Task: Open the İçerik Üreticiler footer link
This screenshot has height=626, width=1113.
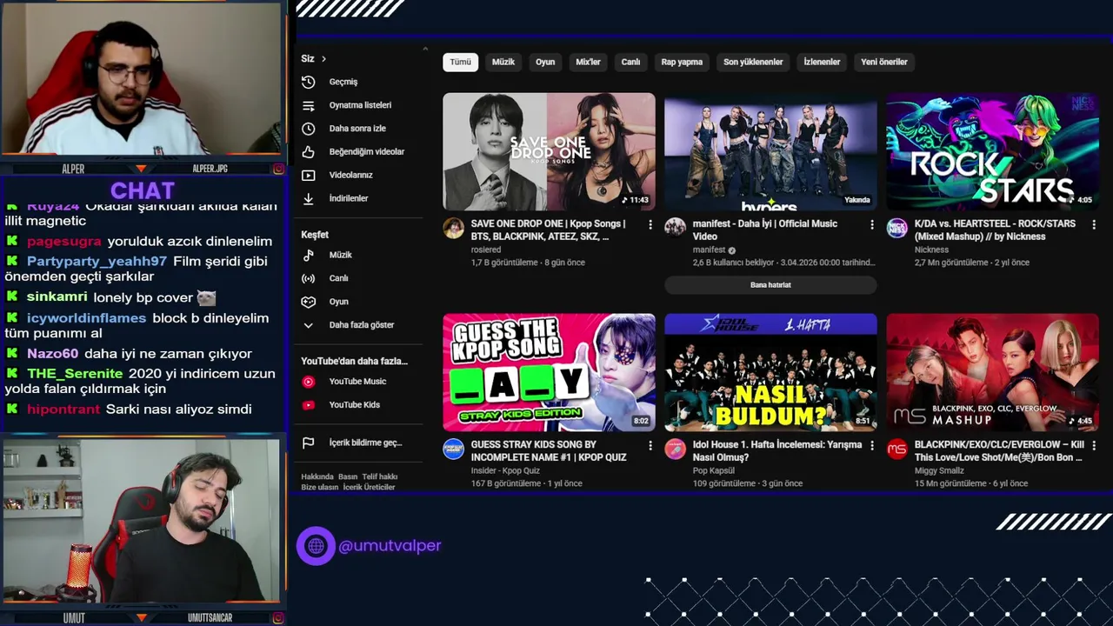Action: (369, 487)
